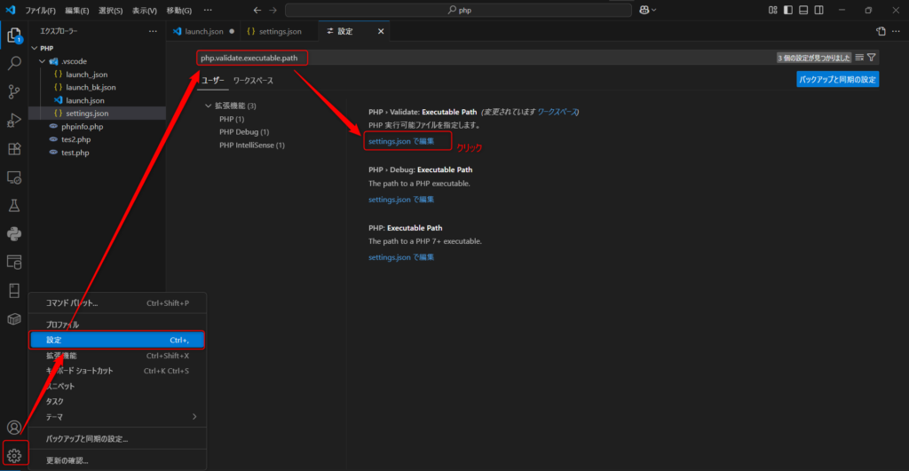Toggle the bottom panel layout icon
The width and height of the screenshot is (909, 471).
click(803, 10)
